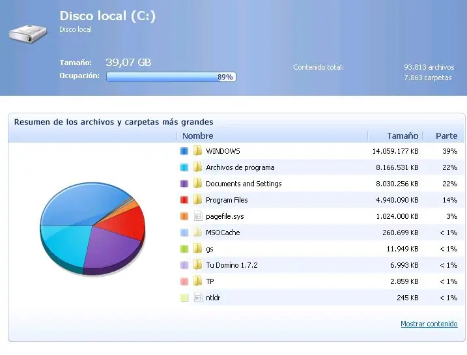The height and width of the screenshot is (355, 467).
Task: Click the Resumen de los archivos heading
Action: (x=114, y=122)
